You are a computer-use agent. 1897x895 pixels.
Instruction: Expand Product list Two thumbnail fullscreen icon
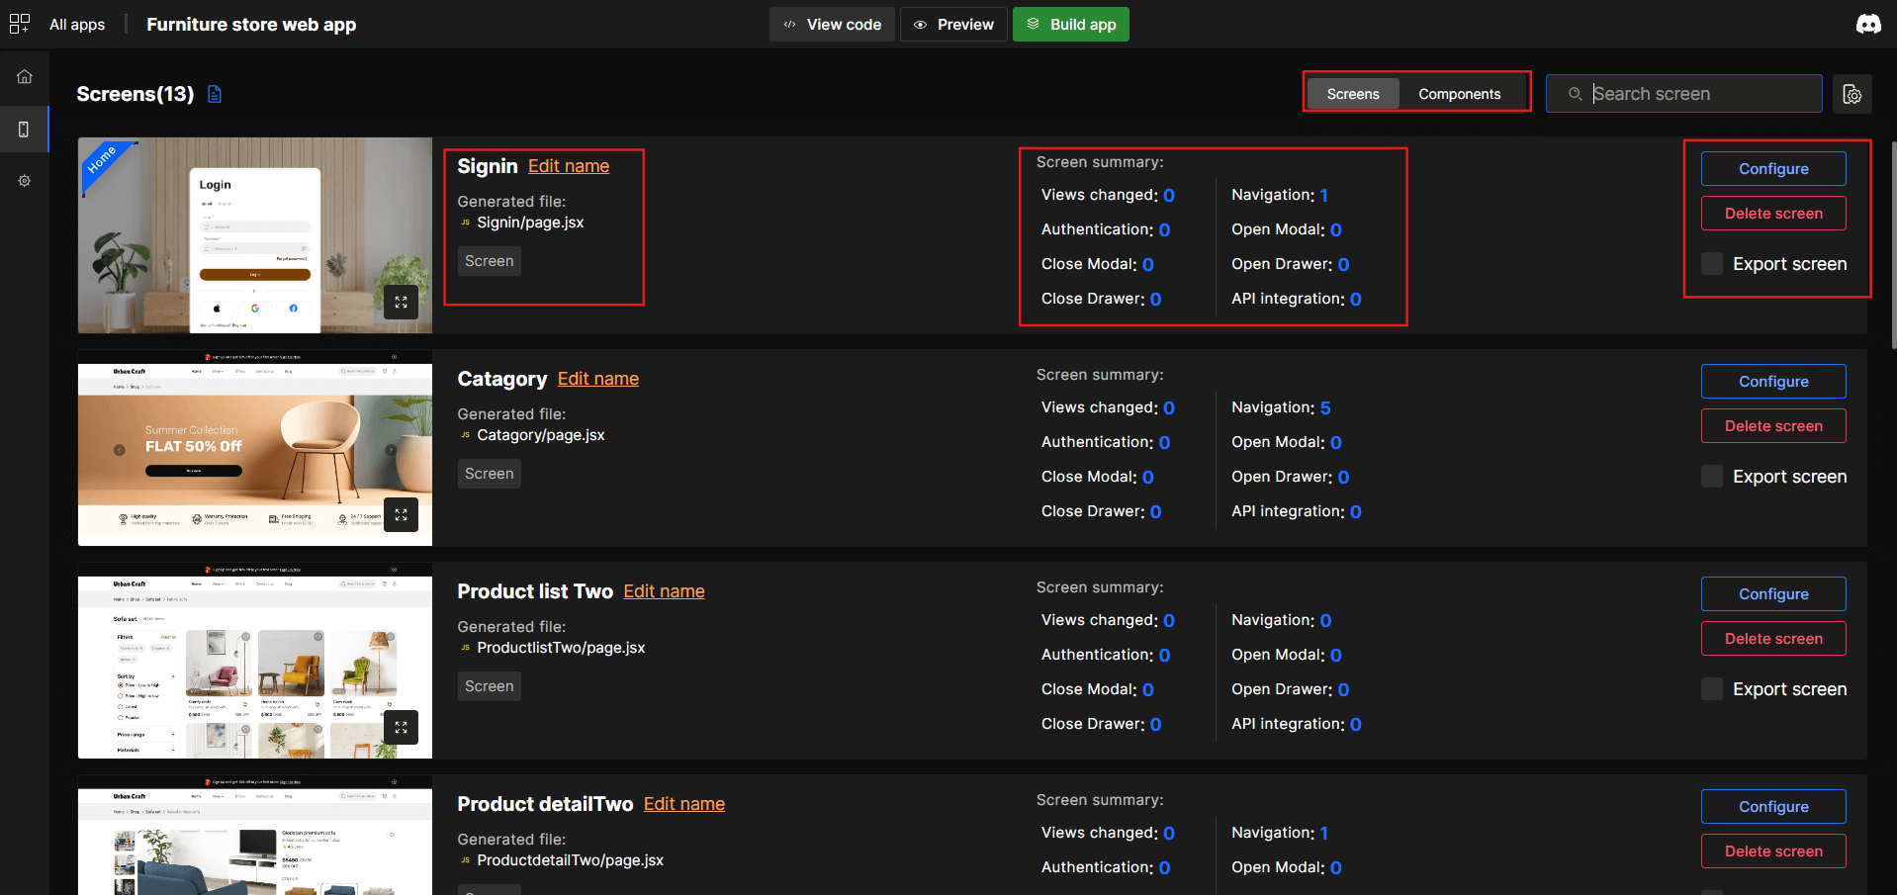click(x=401, y=728)
